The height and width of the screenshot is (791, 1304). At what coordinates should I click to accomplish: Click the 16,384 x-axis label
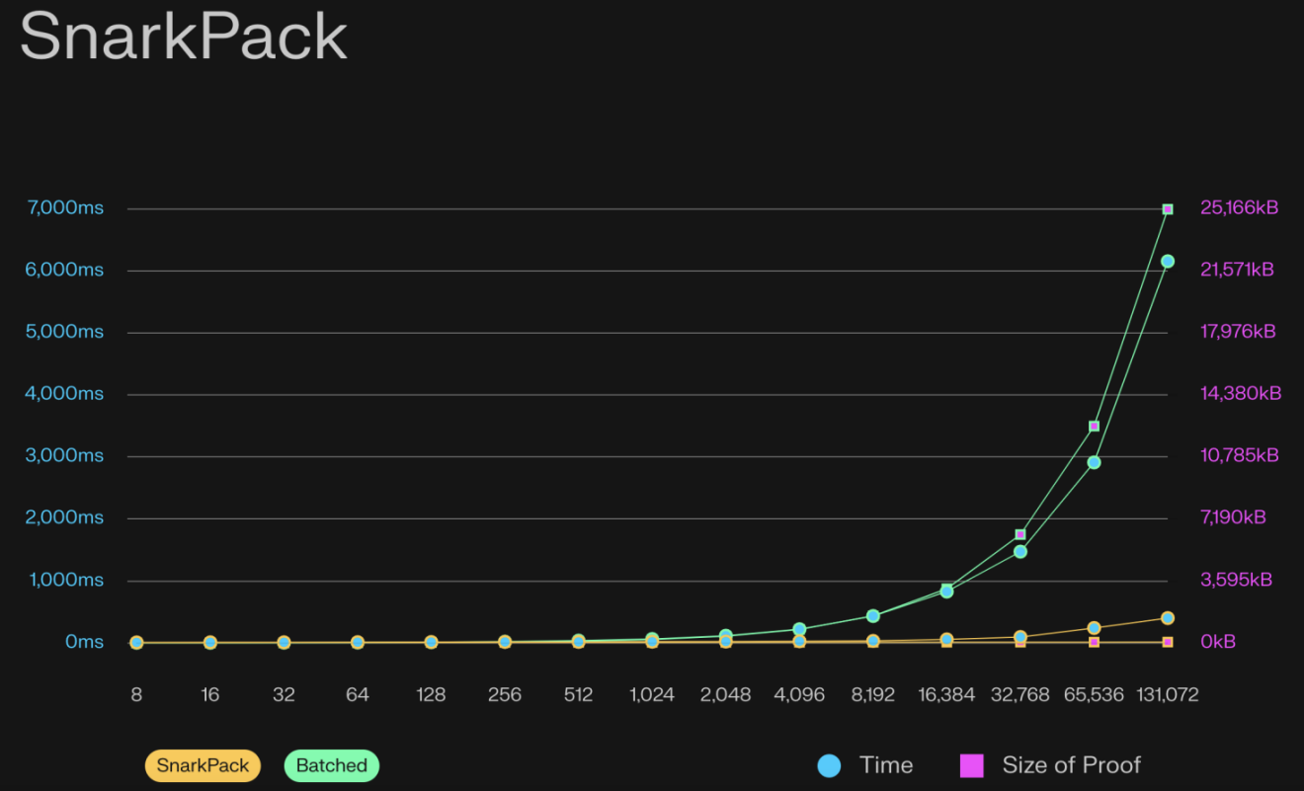click(946, 694)
